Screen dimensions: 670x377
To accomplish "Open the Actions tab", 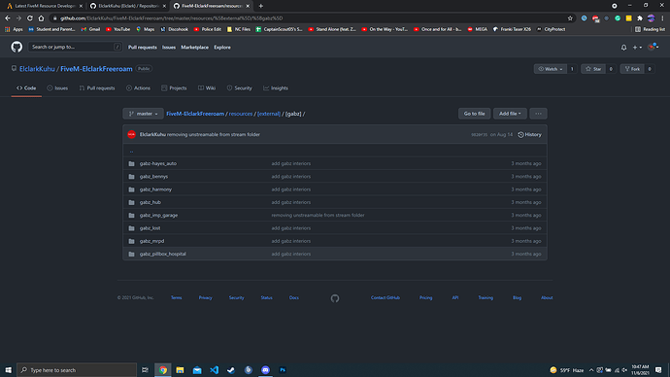I will [138, 88].
